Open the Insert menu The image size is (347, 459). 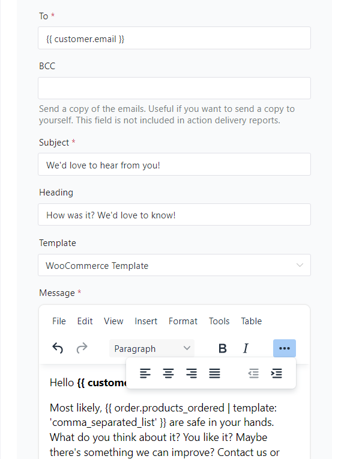146,321
